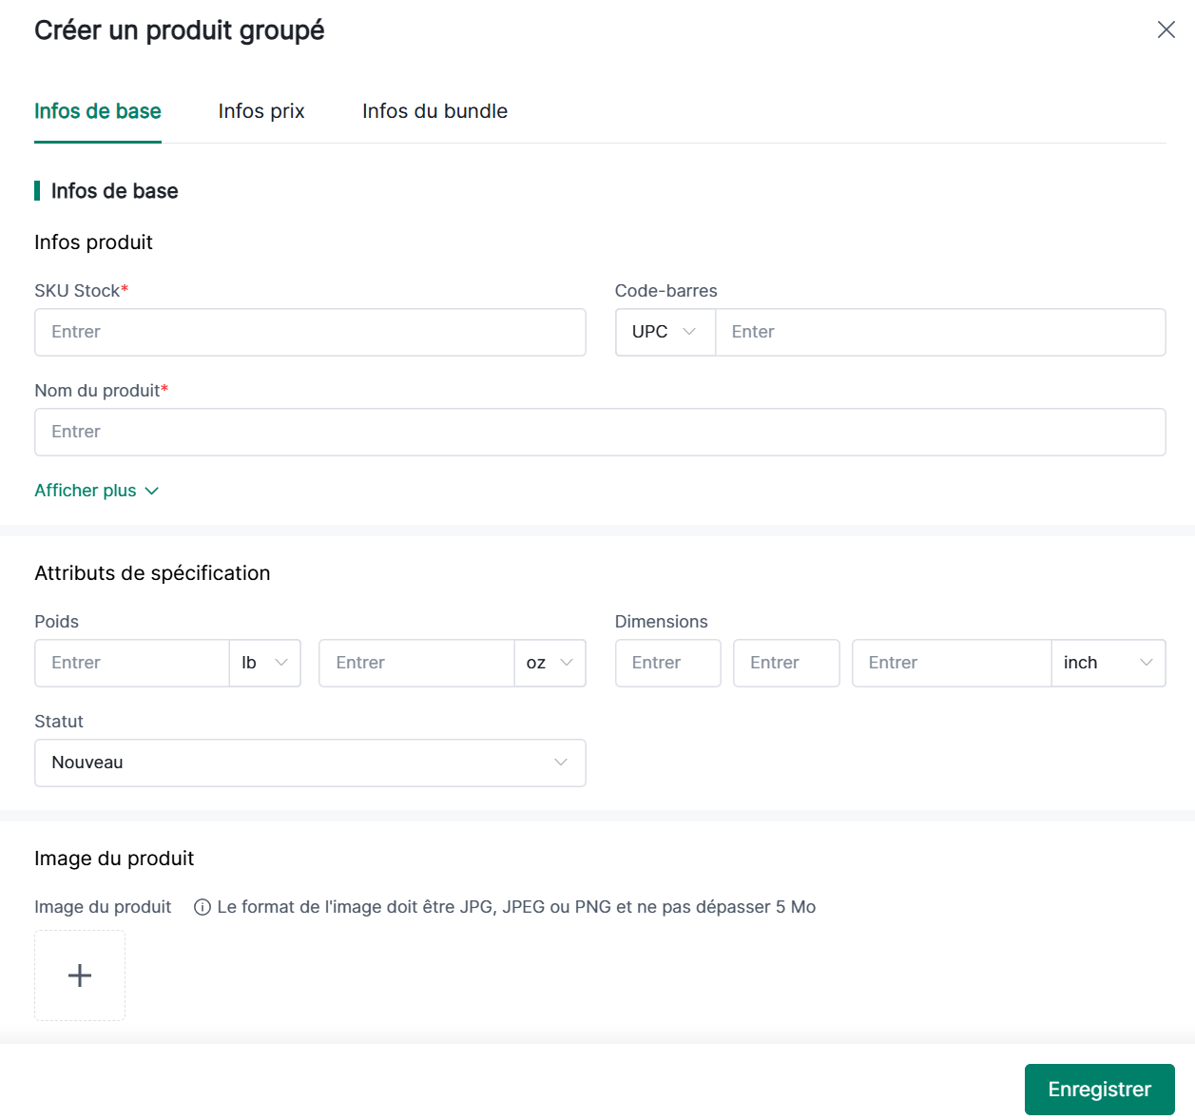This screenshot has width=1195, height=1120.
Task: Click the image format info icon
Action: tap(202, 907)
